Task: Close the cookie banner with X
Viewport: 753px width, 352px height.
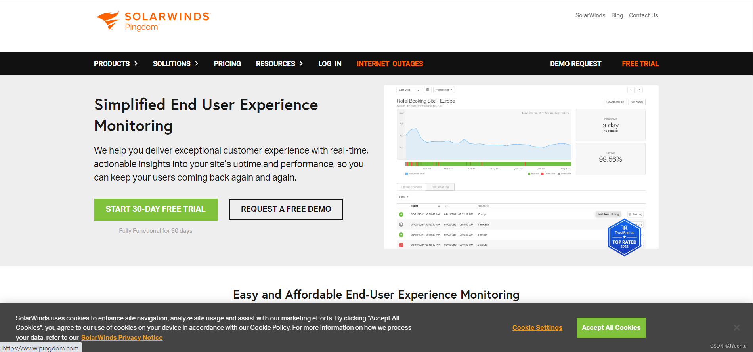Action: click(x=736, y=327)
